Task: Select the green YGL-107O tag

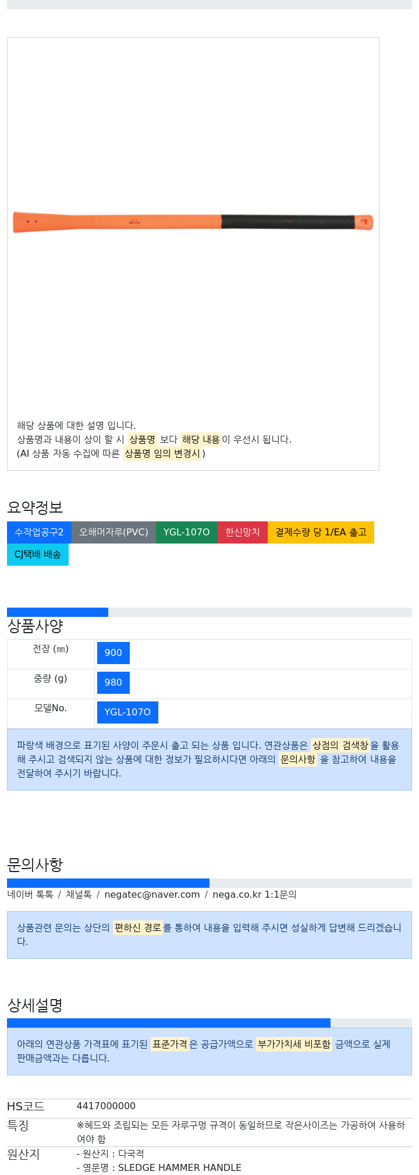Action: (186, 532)
